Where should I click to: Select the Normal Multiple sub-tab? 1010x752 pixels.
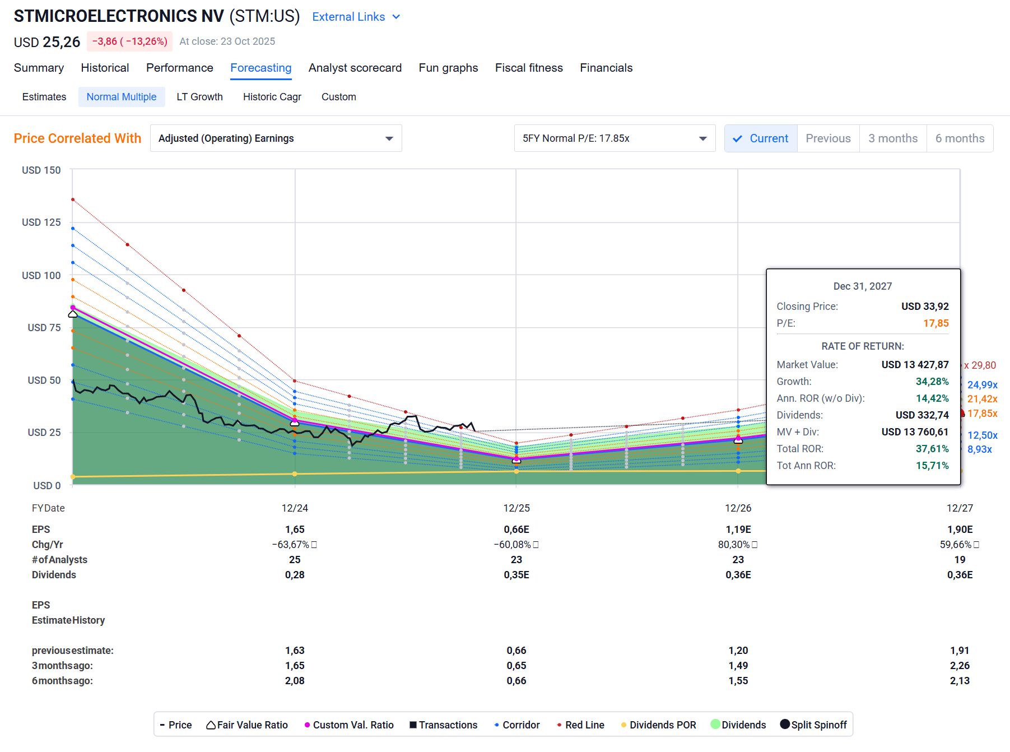coord(122,97)
